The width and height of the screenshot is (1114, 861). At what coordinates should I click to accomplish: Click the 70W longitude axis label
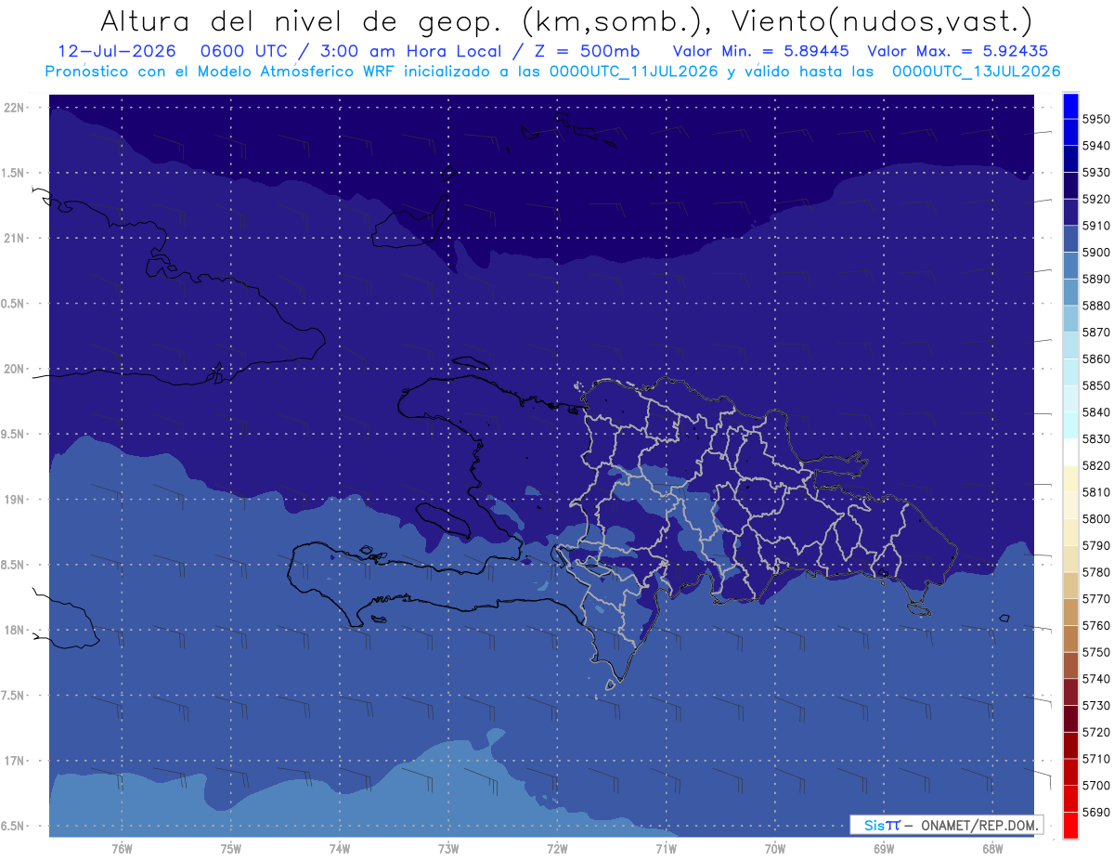[x=774, y=848]
